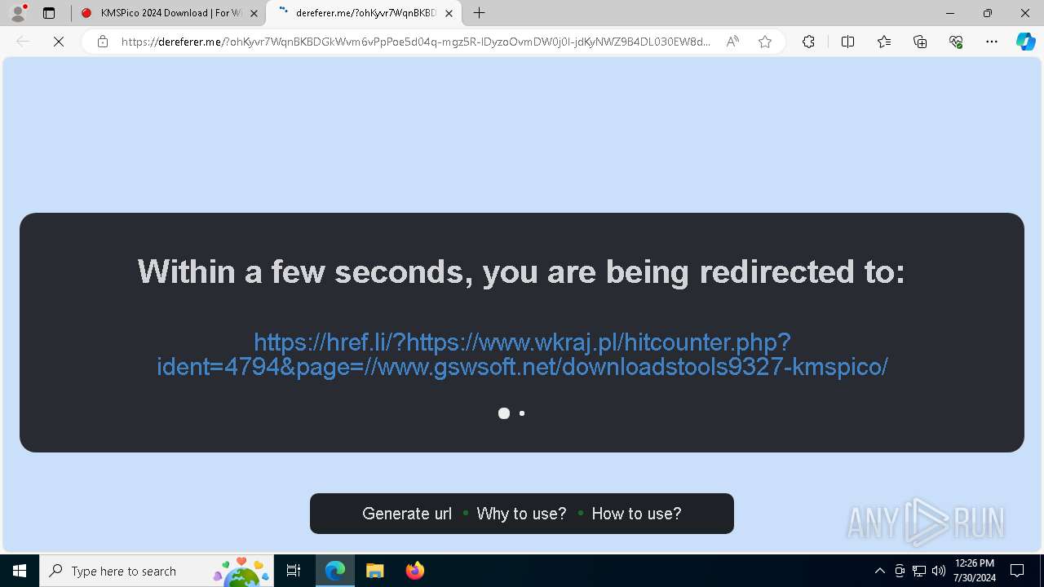View site information lock icon
The width and height of the screenshot is (1044, 587).
tap(103, 42)
